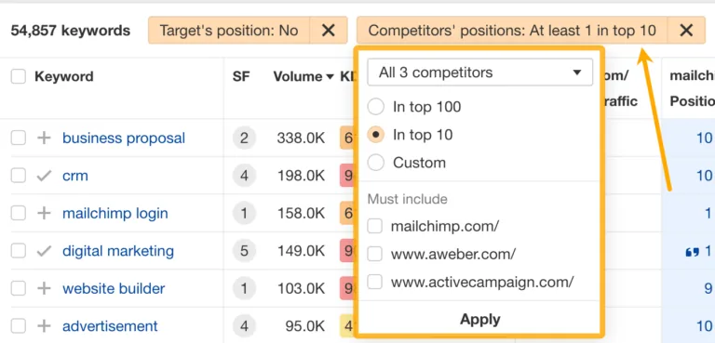715x343 pixels.
Task: Open Competitors' positions filter chip
Action: tap(512, 31)
